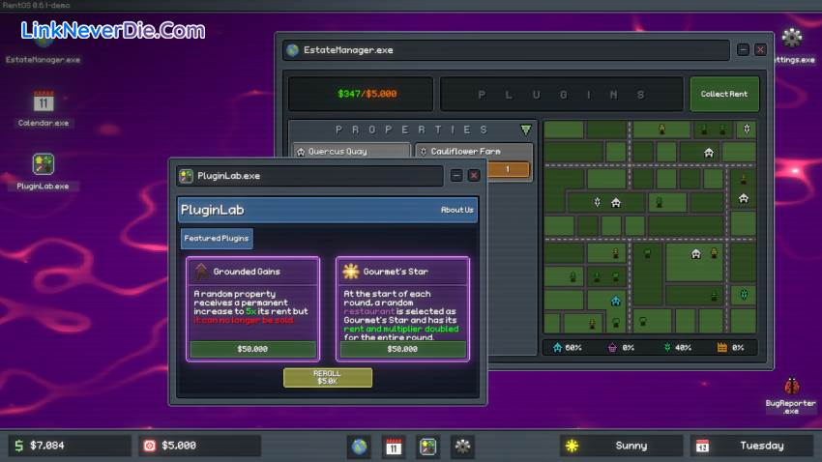Open the Settings.exe gear icon on desktop
Screen dimensions: 822x462
click(792, 39)
